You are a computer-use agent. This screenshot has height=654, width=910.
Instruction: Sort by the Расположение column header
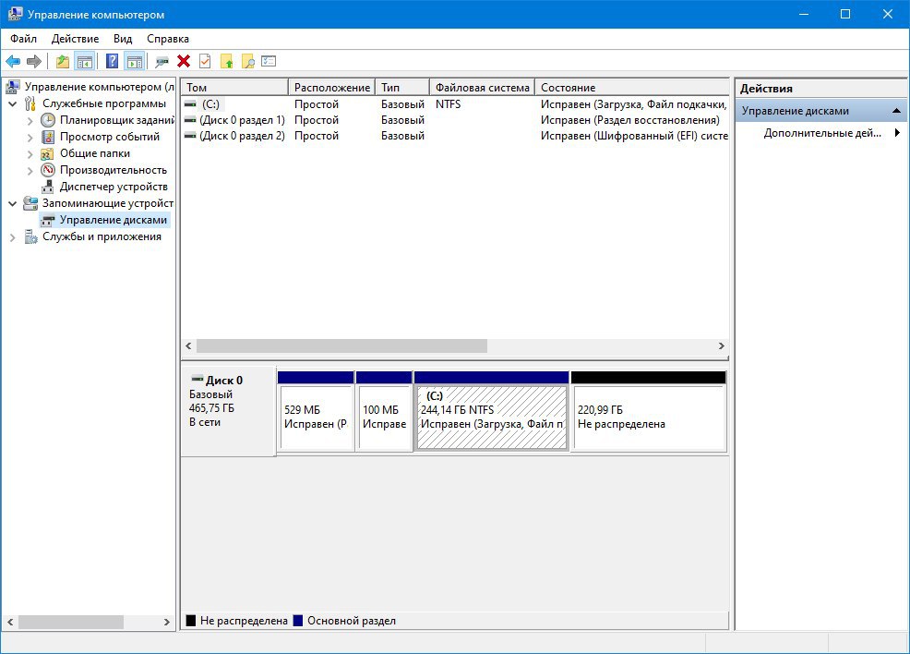331,87
